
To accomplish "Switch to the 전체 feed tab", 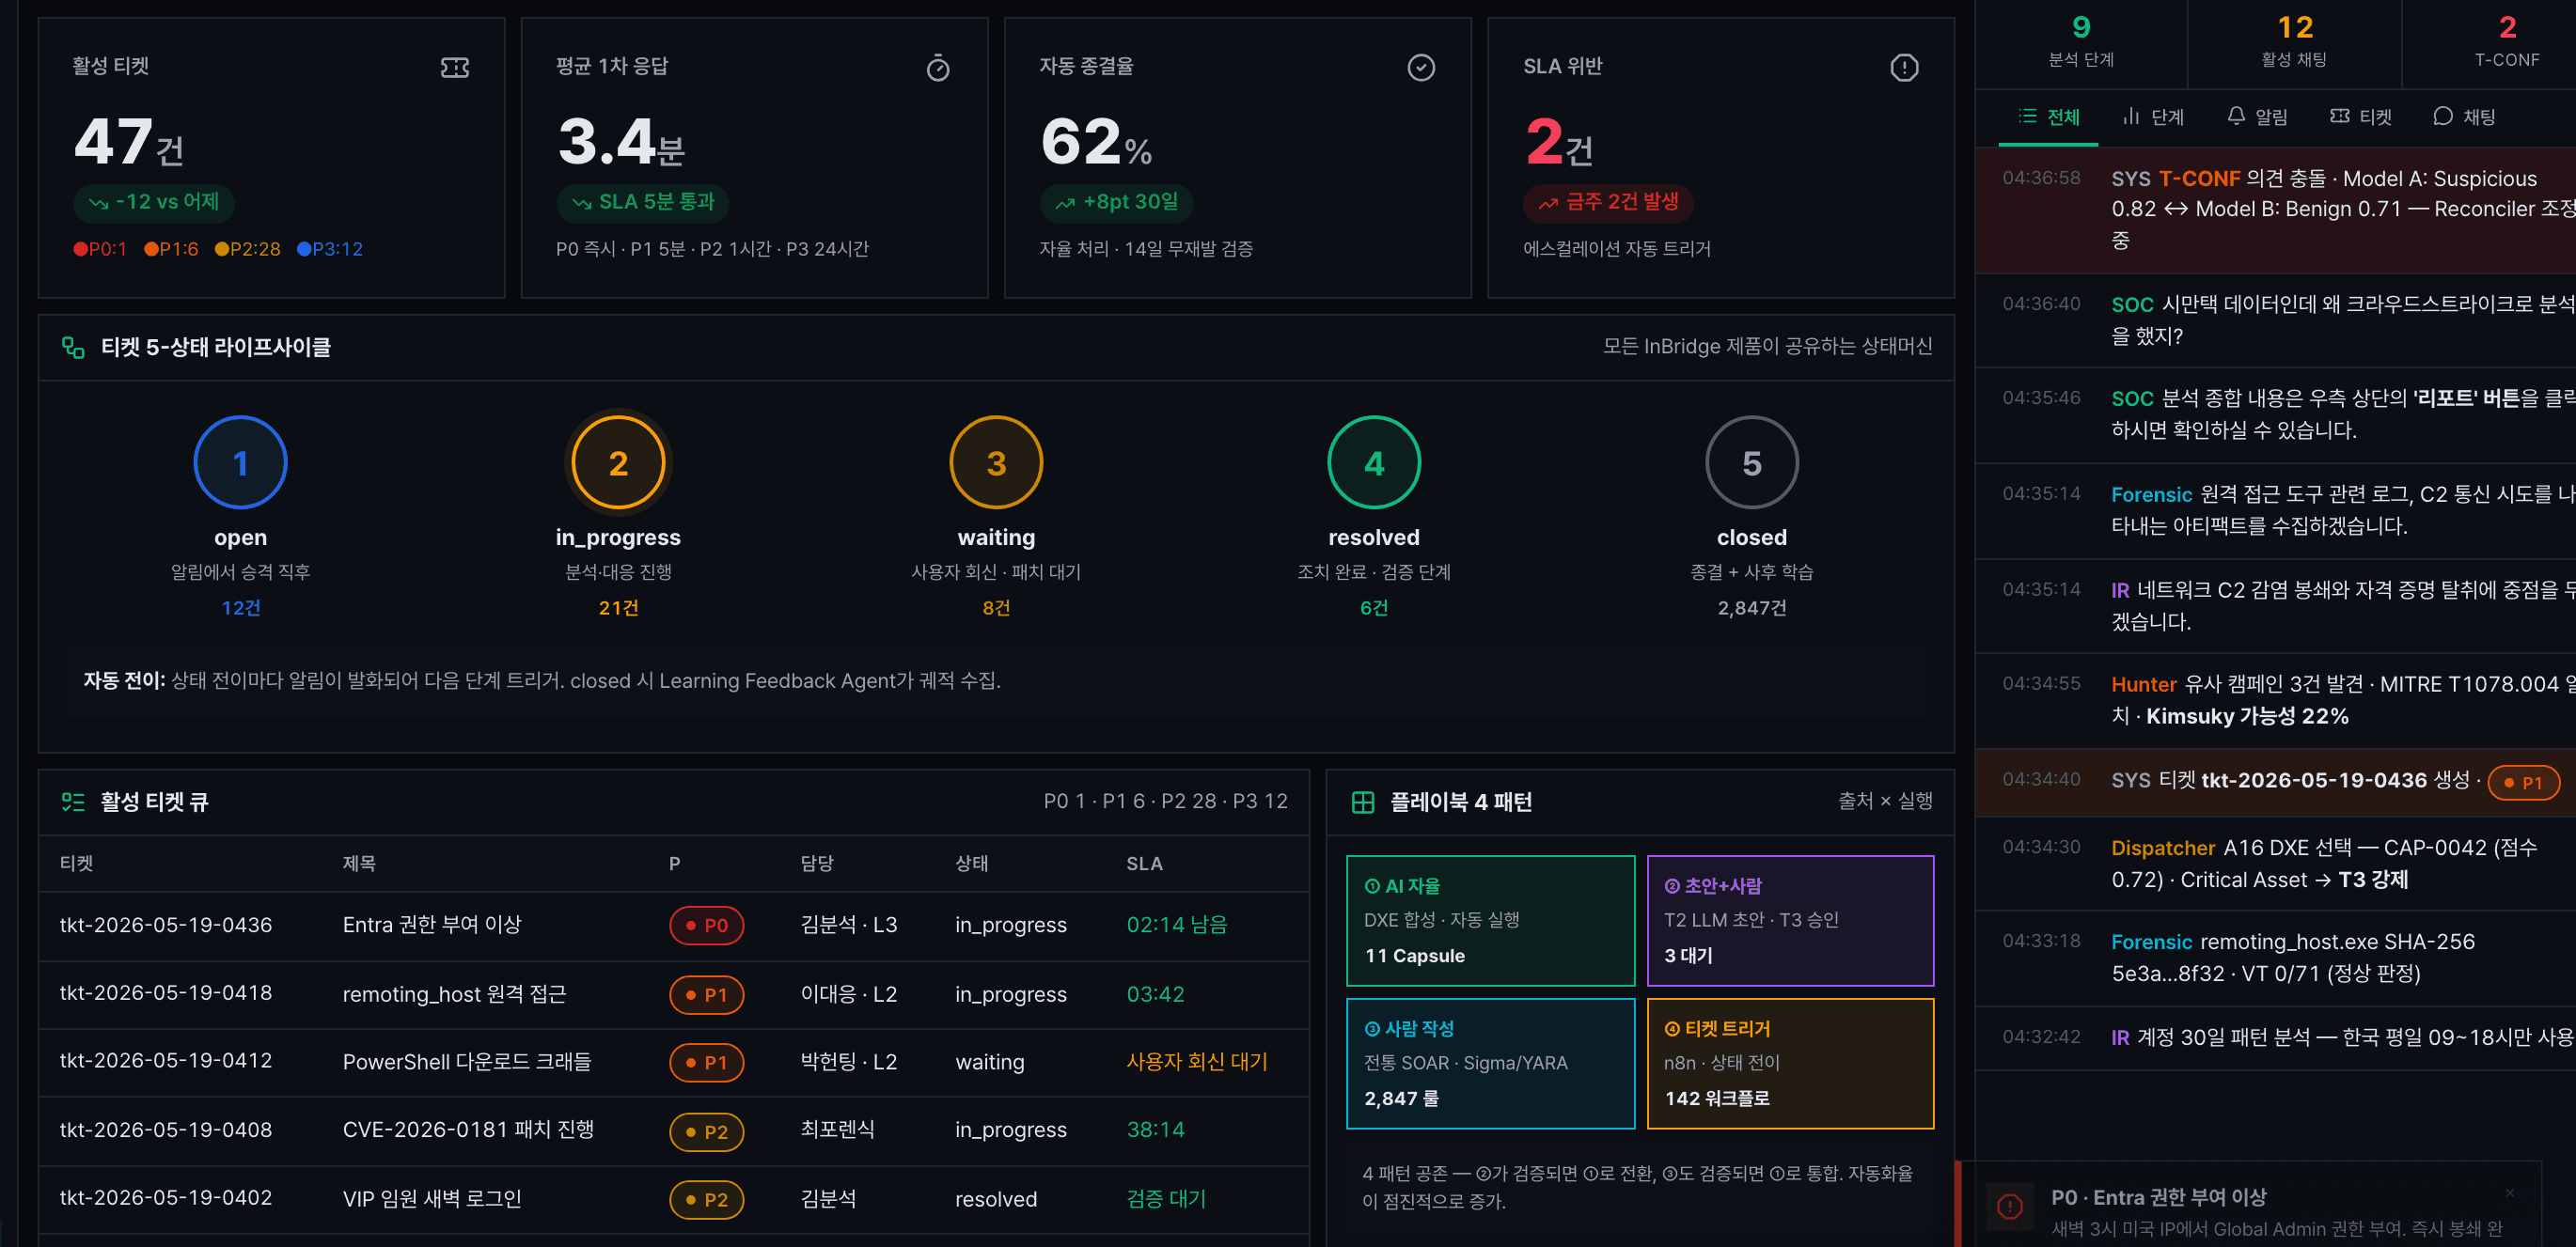I will (x=2048, y=117).
